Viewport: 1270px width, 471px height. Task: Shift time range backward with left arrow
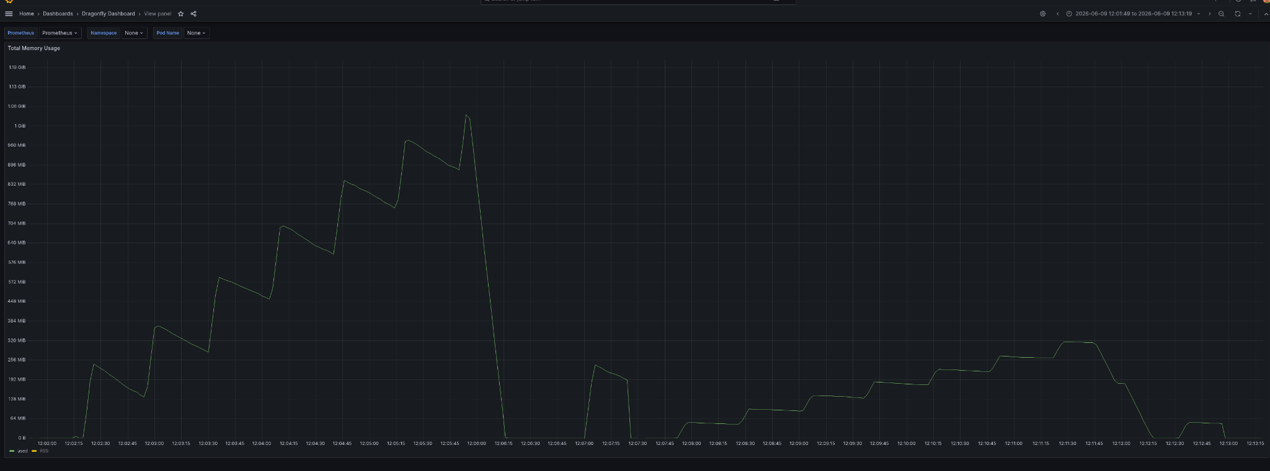1057,14
